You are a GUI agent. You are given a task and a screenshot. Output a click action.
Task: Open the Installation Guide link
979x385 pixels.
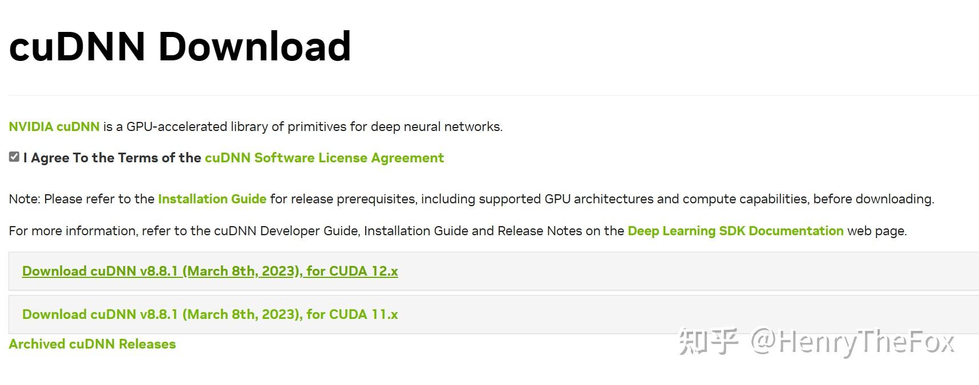tap(212, 199)
